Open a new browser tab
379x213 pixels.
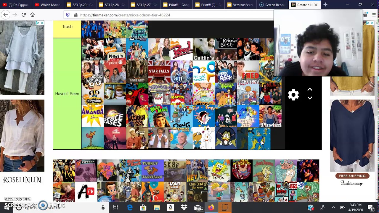pyautogui.click(x=325, y=5)
